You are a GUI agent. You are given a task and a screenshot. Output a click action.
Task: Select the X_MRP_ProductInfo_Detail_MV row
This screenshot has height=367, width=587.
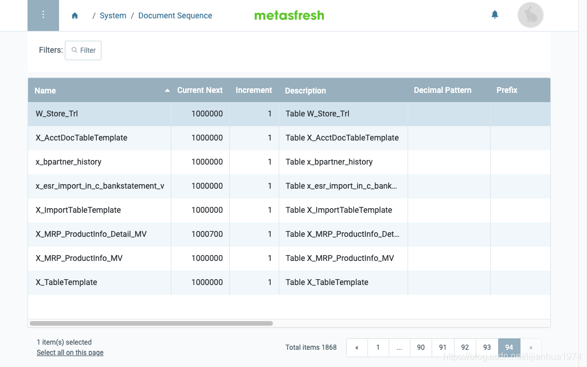(x=289, y=234)
